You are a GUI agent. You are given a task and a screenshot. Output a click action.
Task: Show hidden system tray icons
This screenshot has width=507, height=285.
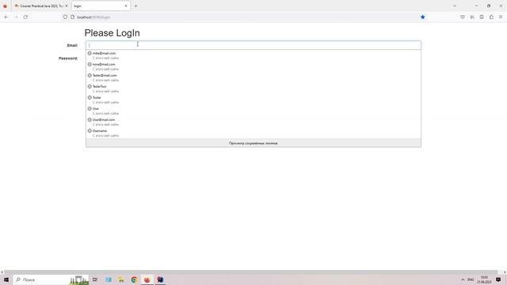pos(463,279)
